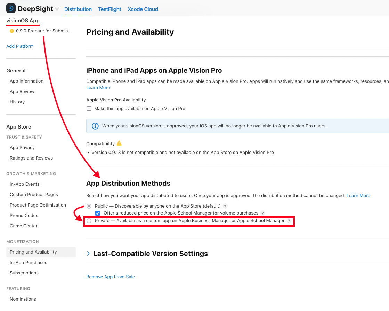
Task: Select the Public distribution radio button
Action: (89, 206)
